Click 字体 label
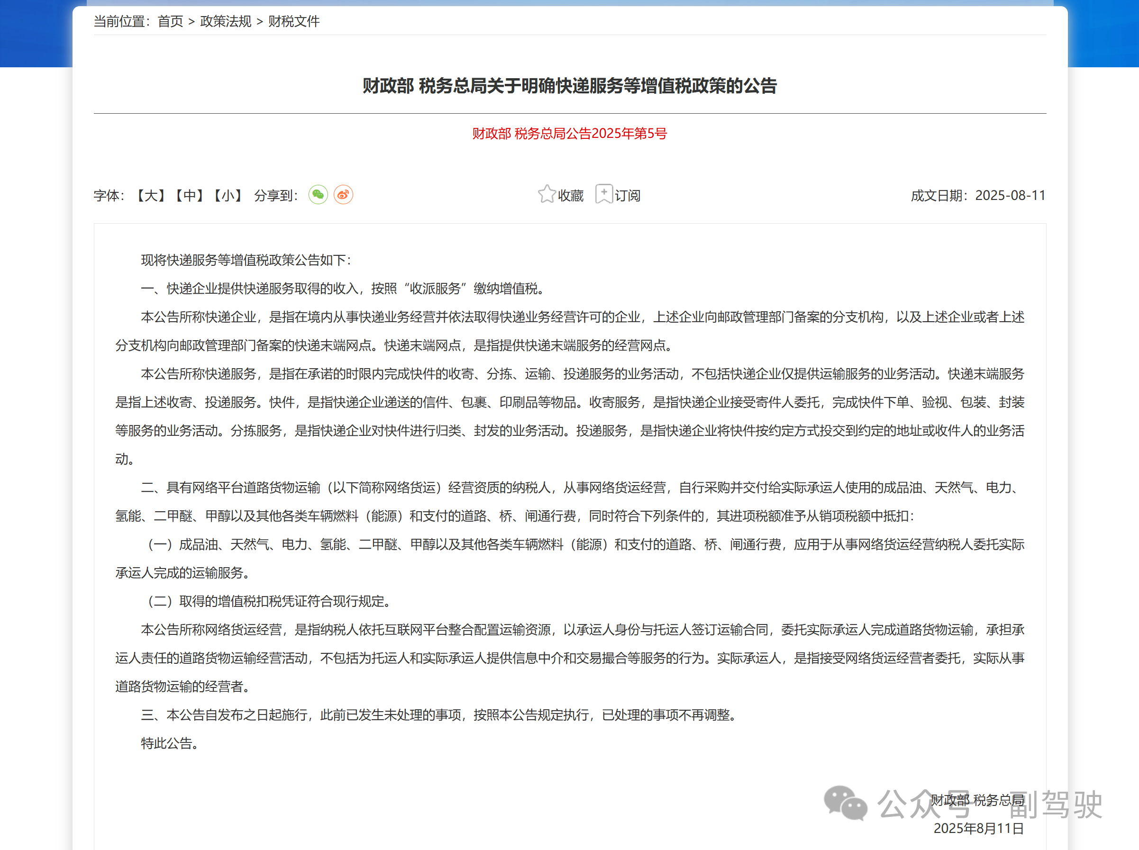Image resolution: width=1139 pixels, height=850 pixels. coord(109,196)
